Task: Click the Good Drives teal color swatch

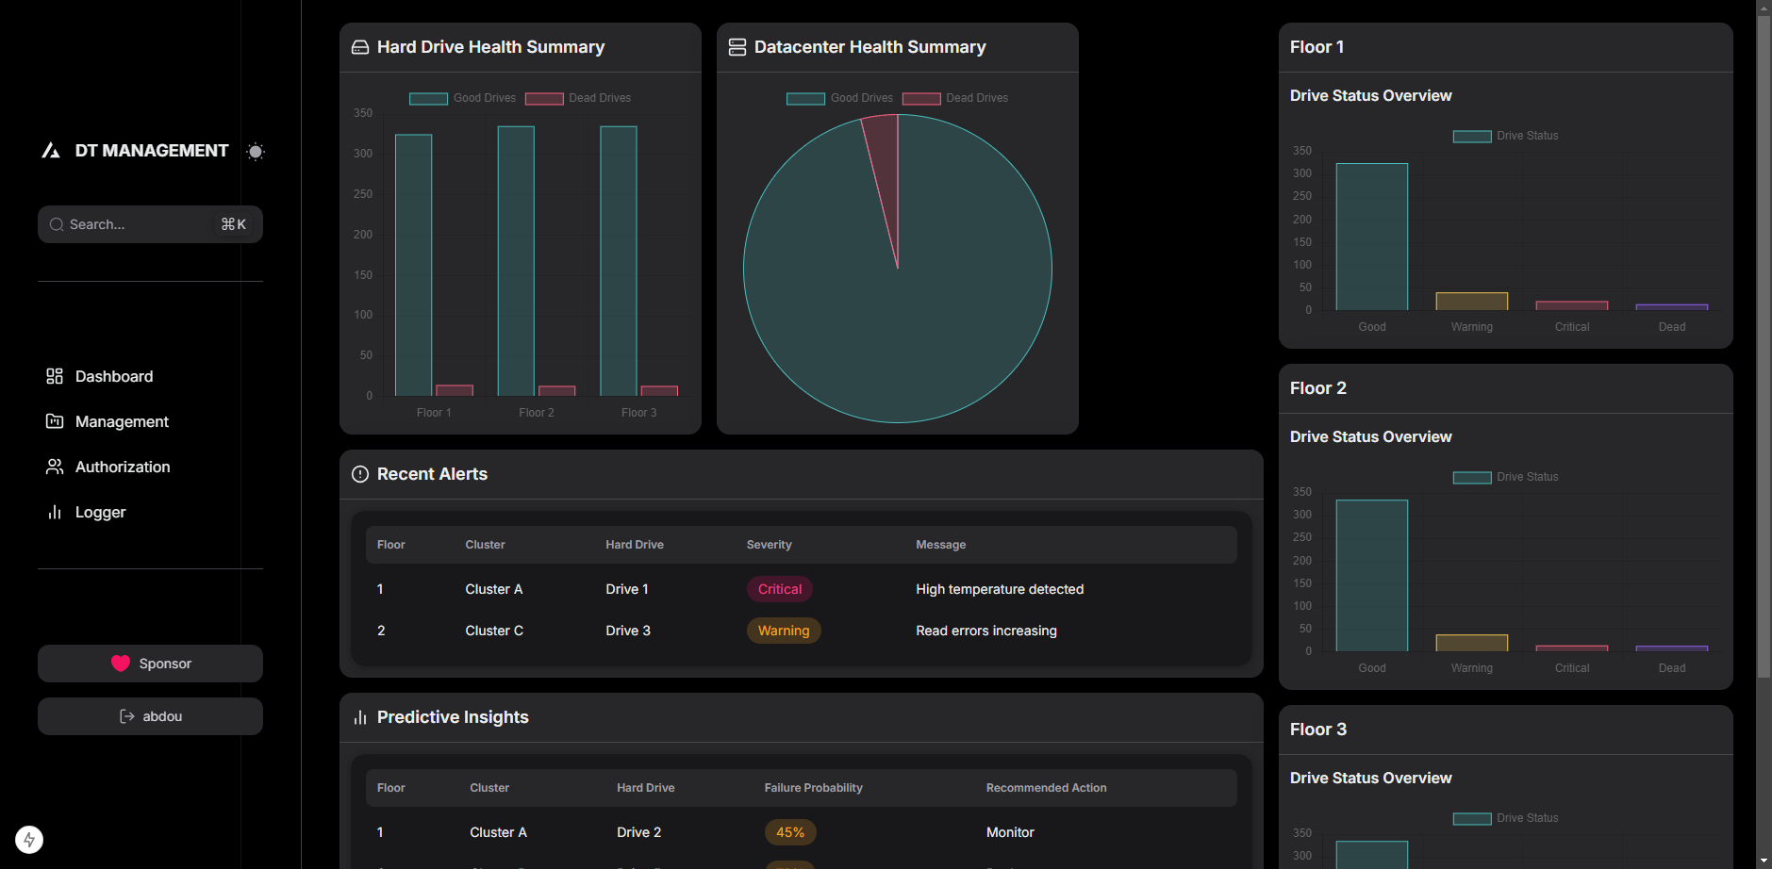Action: [428, 97]
